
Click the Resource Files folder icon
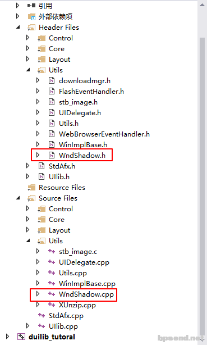[x=31, y=188]
